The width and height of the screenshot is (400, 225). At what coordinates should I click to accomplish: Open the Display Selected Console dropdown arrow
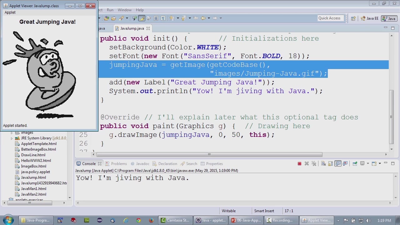coord(368,163)
